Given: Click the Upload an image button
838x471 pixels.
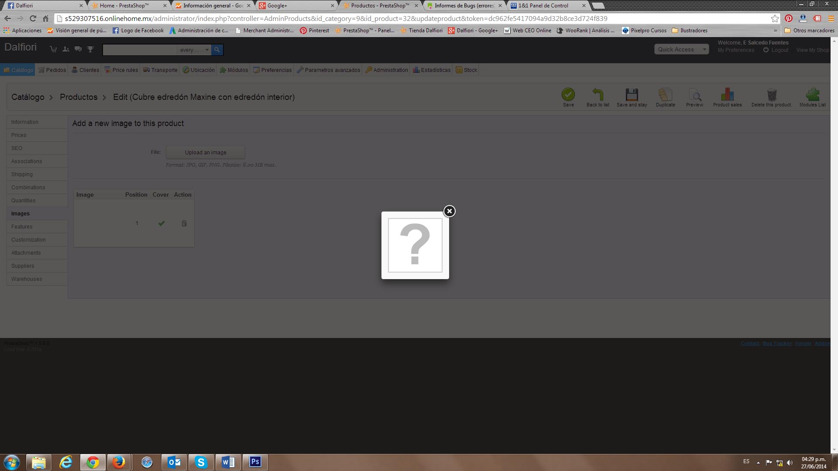Looking at the screenshot, I should click(x=206, y=152).
